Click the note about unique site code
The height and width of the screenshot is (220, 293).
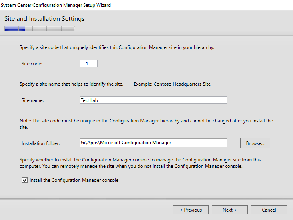pos(146,124)
